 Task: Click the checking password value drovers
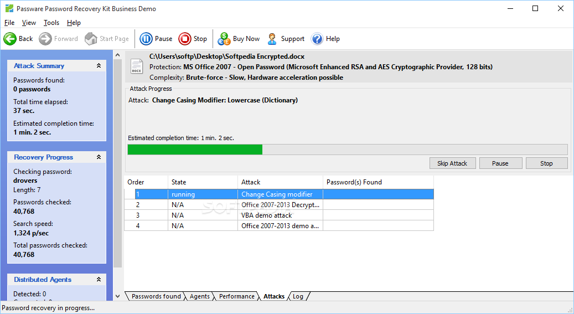(x=25, y=181)
